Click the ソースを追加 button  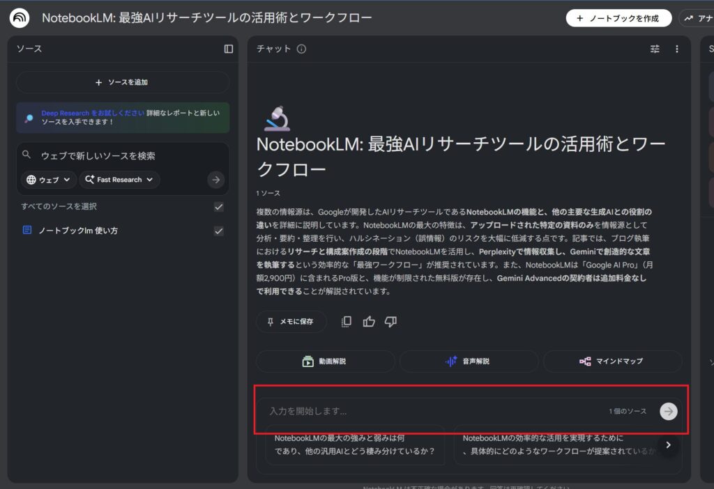coord(123,82)
